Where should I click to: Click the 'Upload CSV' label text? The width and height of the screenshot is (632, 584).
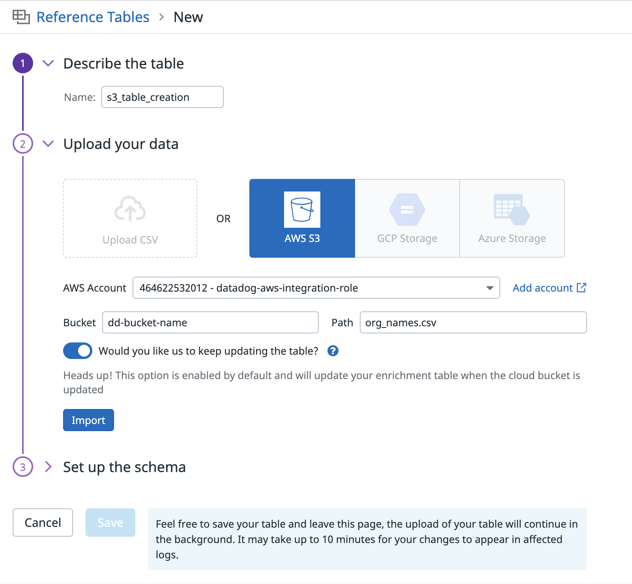pos(130,240)
